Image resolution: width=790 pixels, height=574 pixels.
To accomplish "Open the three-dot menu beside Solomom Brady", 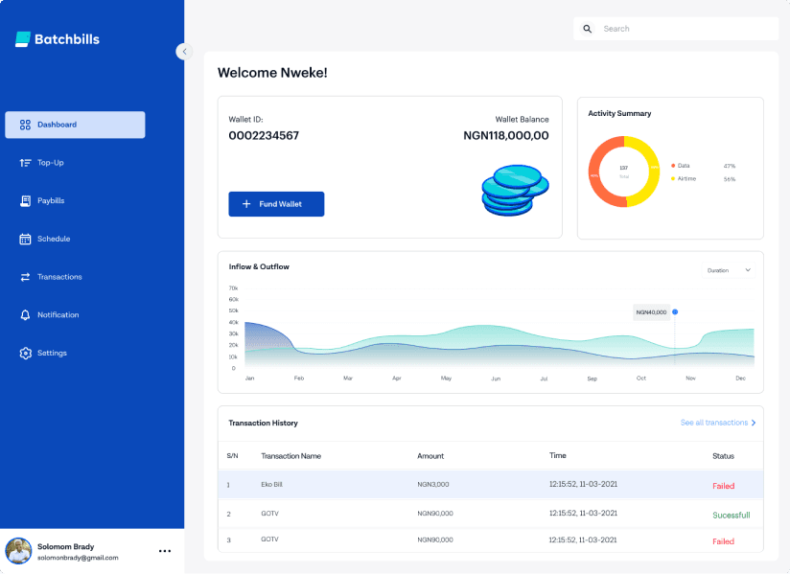I will pyautogui.click(x=165, y=551).
